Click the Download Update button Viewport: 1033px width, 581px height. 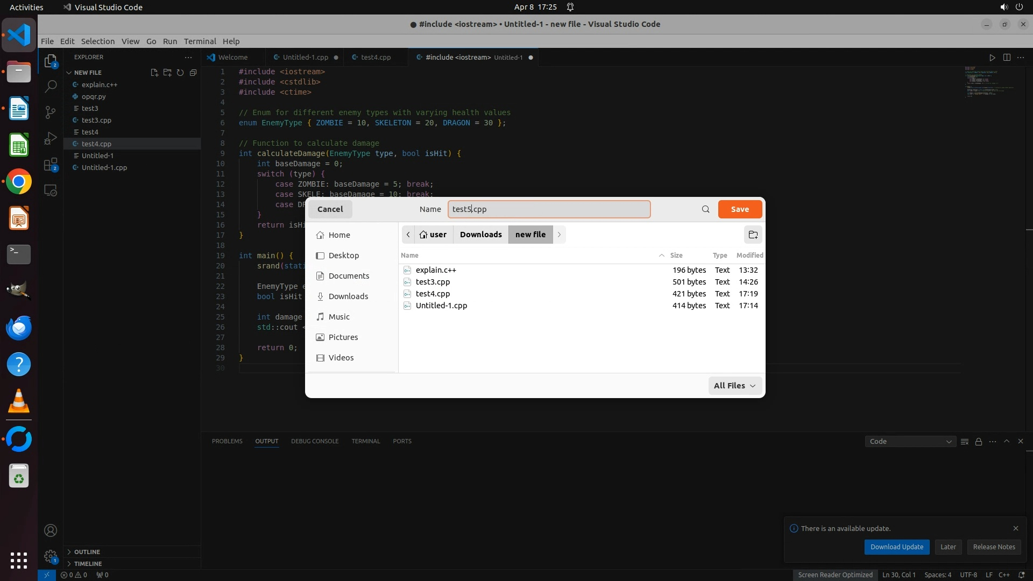pos(896,547)
